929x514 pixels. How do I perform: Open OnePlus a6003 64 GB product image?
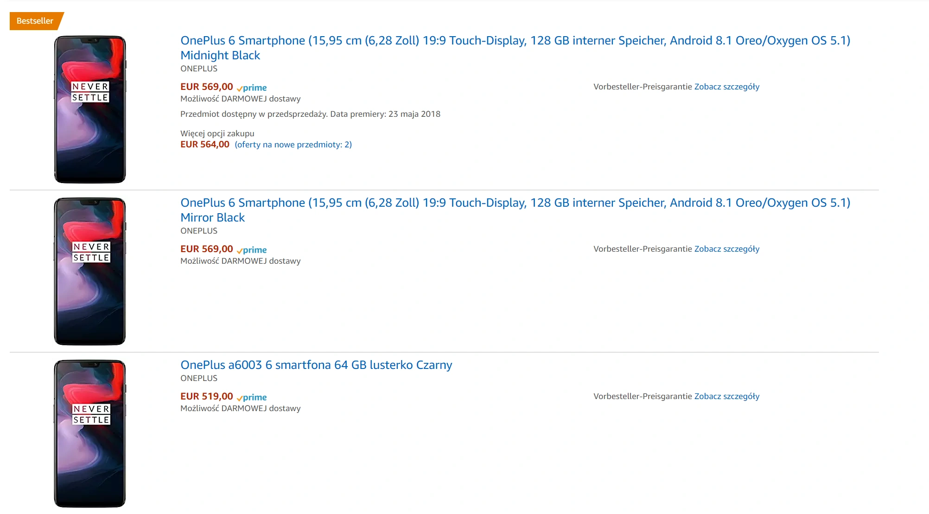[x=90, y=434]
